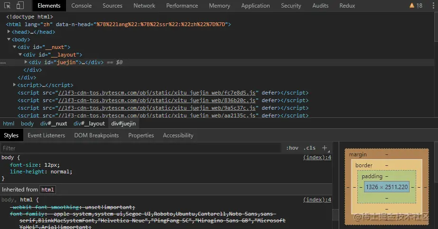This screenshot has width=438, height=229.
Task: Click the padding label in box model
Action: (x=372, y=176)
